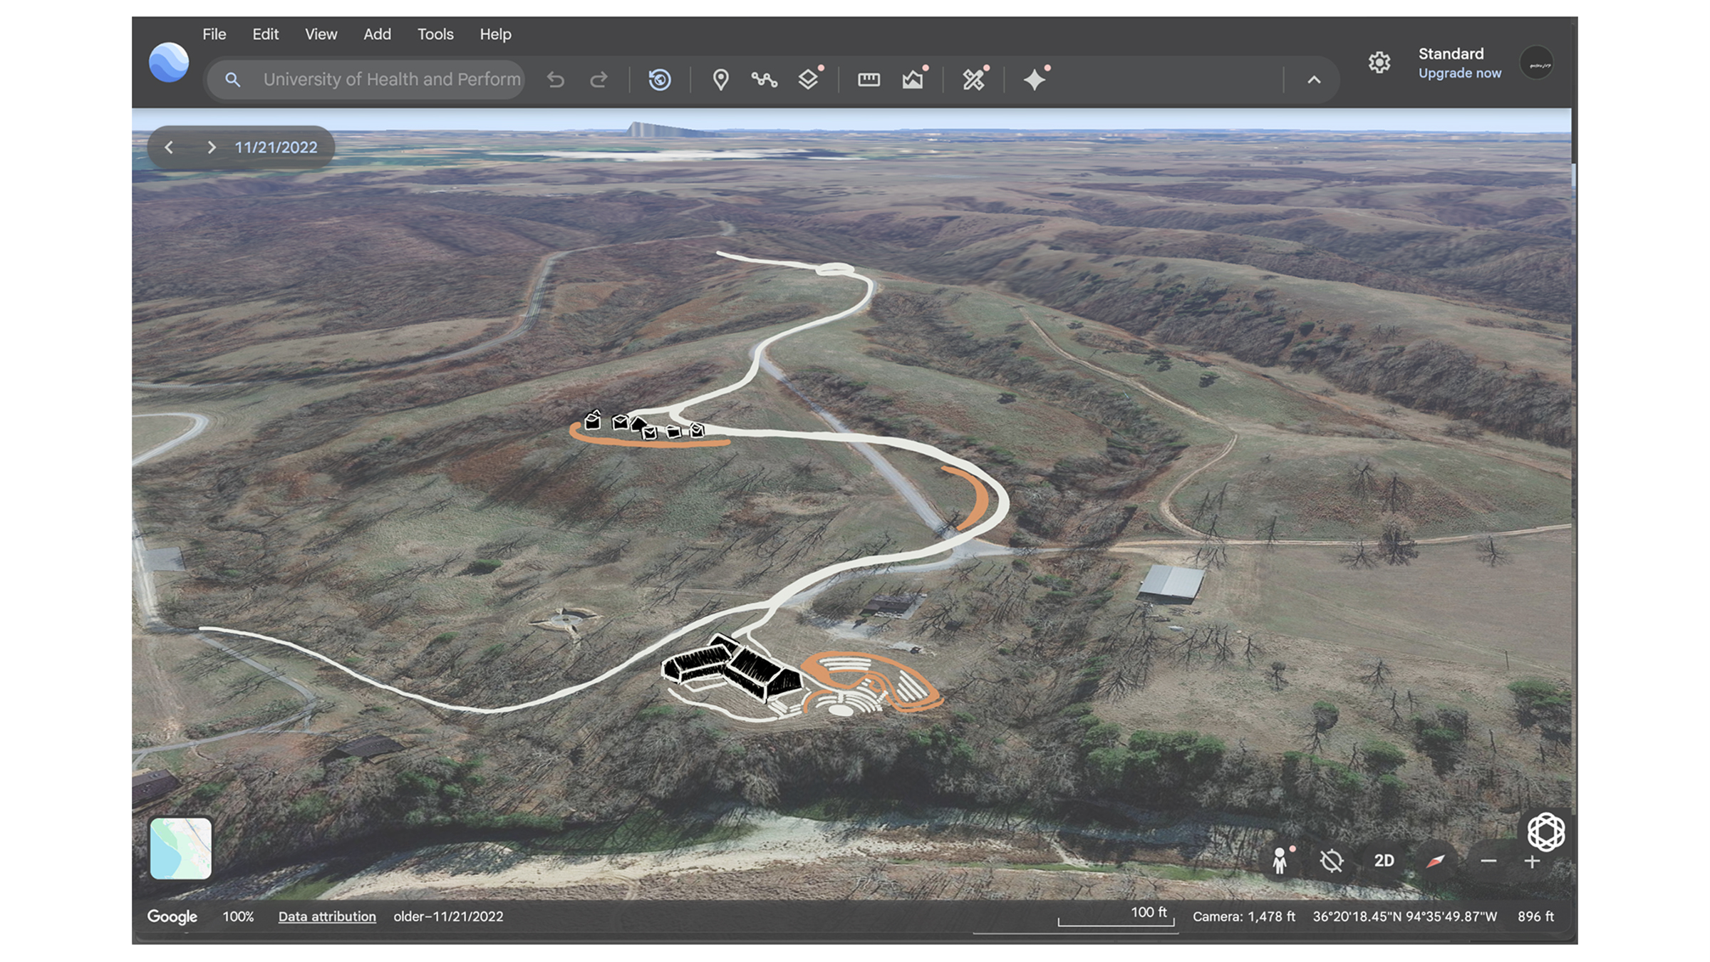
Task: Go to previous imagery date
Action: point(169,148)
